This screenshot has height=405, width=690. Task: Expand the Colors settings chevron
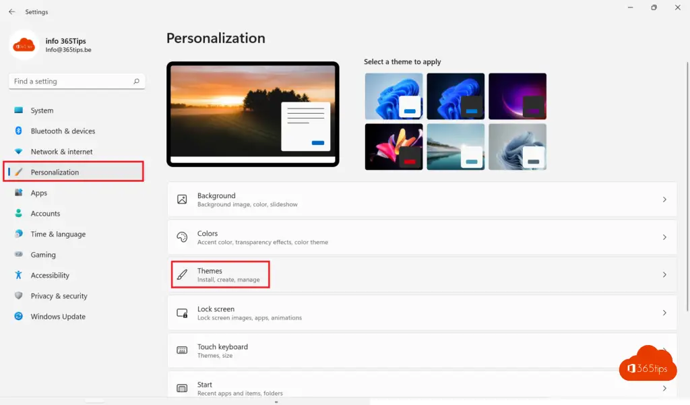(x=664, y=237)
